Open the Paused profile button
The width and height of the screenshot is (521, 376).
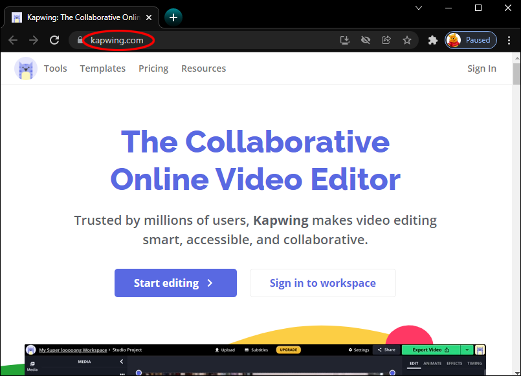pos(471,40)
